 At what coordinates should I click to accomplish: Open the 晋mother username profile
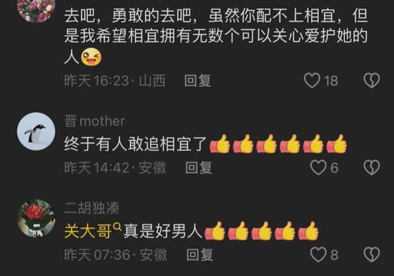pyautogui.click(x=95, y=121)
